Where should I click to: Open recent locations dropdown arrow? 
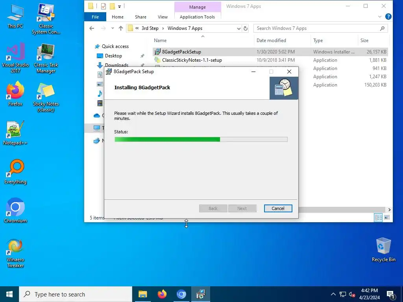pos(113,28)
